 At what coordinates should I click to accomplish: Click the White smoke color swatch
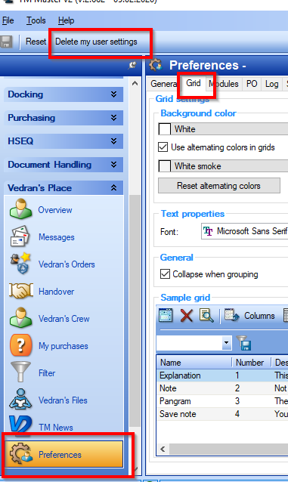tap(165, 166)
